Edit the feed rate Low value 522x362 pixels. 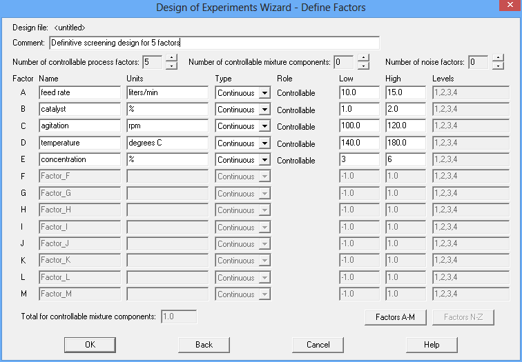click(x=359, y=93)
